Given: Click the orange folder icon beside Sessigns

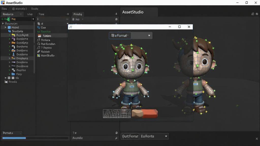Looking at the screenshot, I should click(13, 43).
